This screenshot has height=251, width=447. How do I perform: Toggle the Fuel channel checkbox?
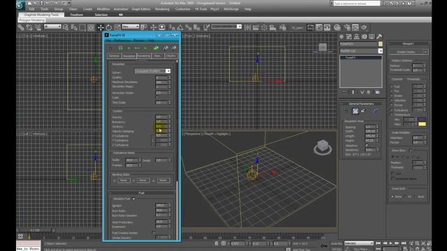[391, 86]
